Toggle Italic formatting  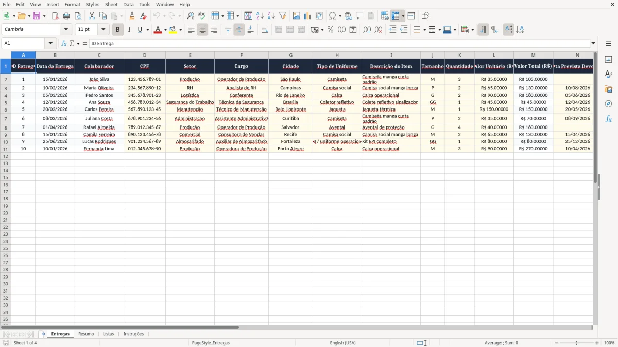click(129, 30)
